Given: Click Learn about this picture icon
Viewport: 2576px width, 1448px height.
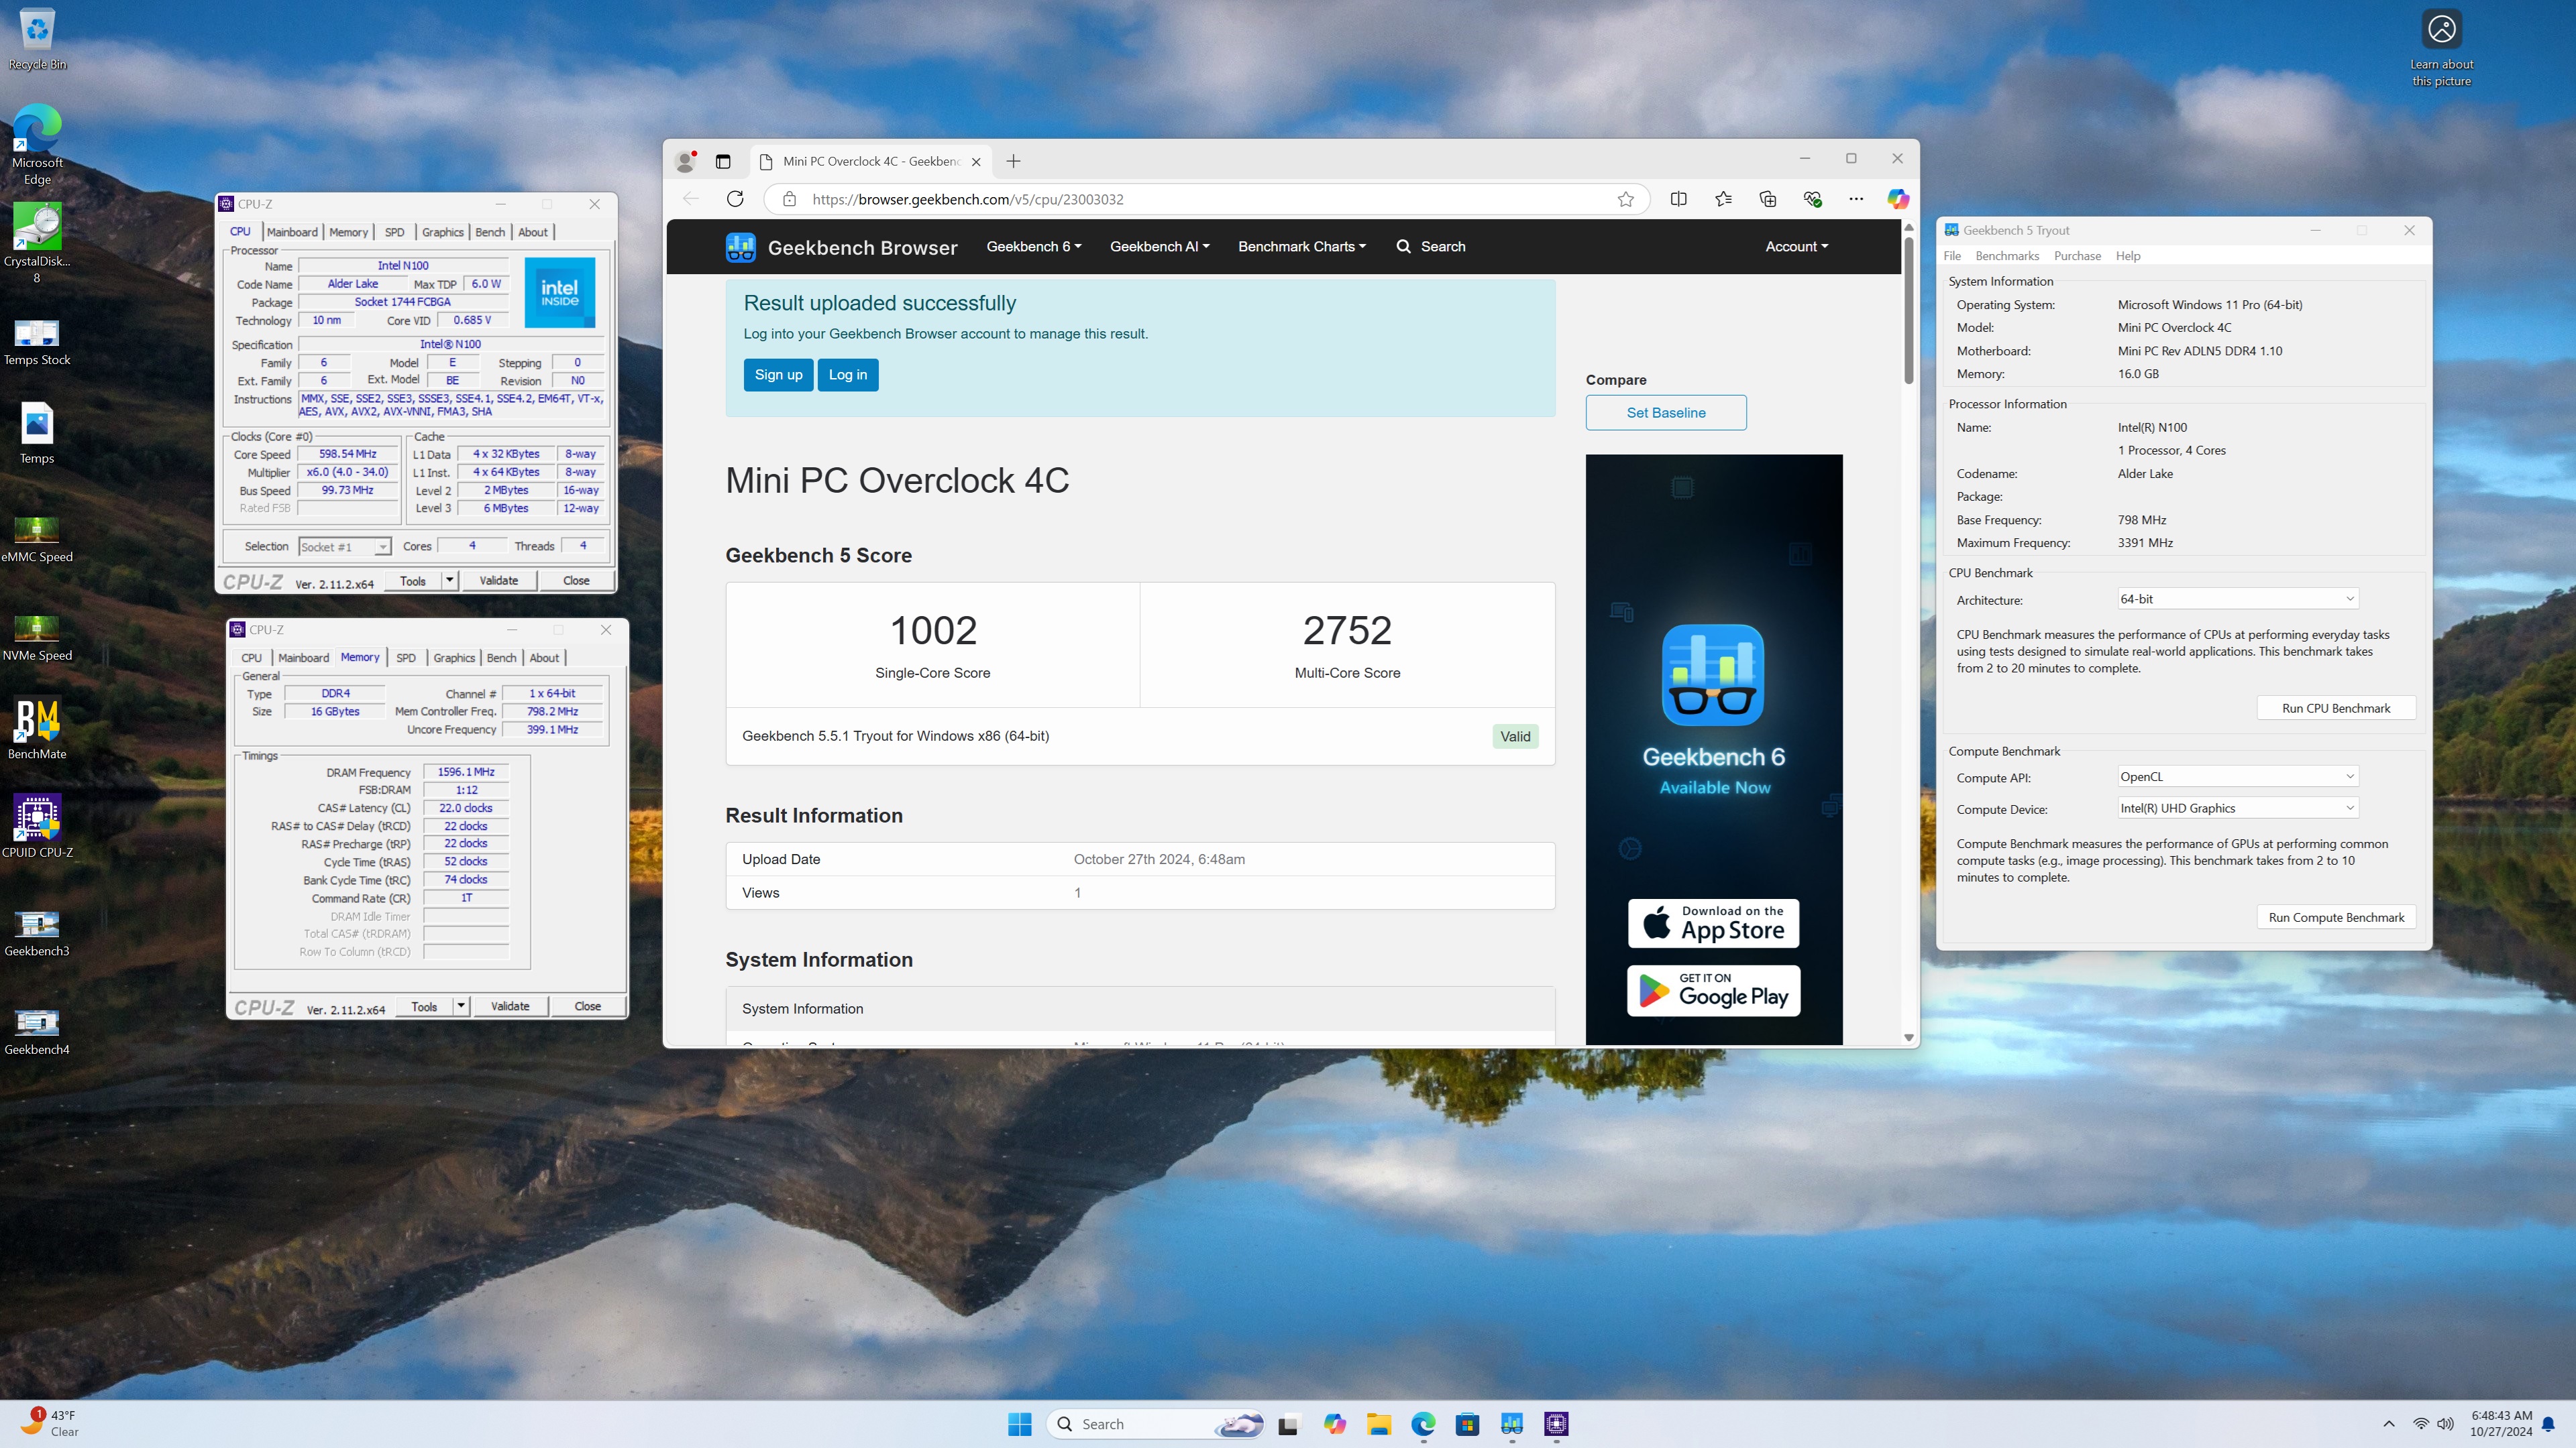Looking at the screenshot, I should click(x=2441, y=48).
